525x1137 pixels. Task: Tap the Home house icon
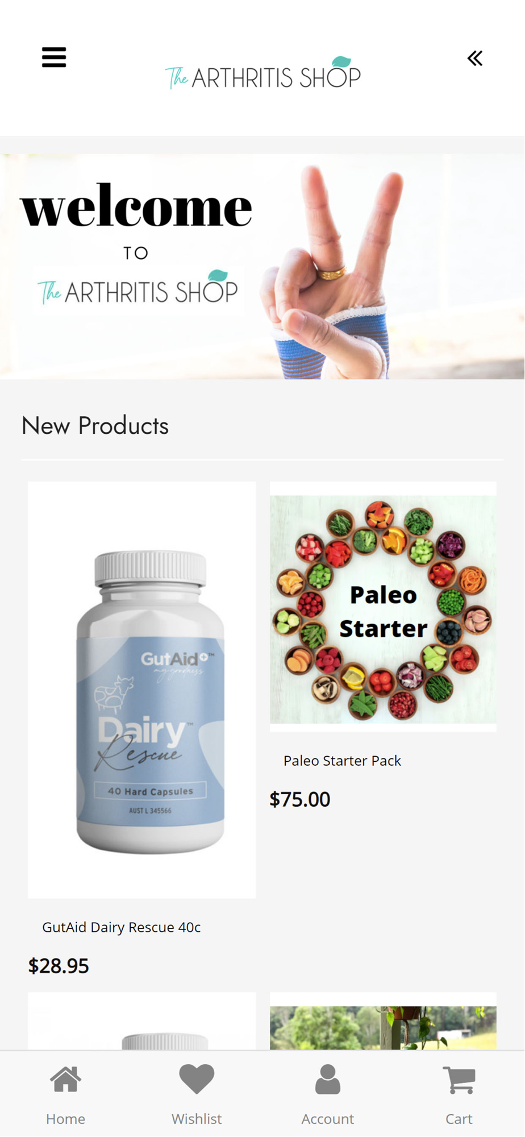[65, 1079]
